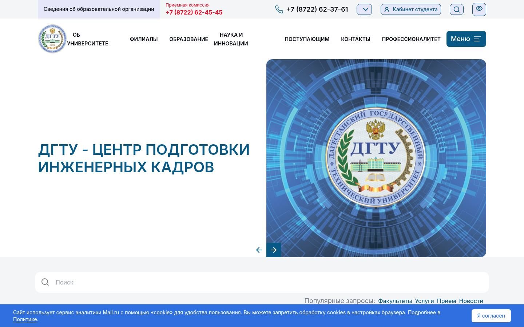Open the Меню hamburger button
This screenshot has height=327, width=524.
point(466,39)
